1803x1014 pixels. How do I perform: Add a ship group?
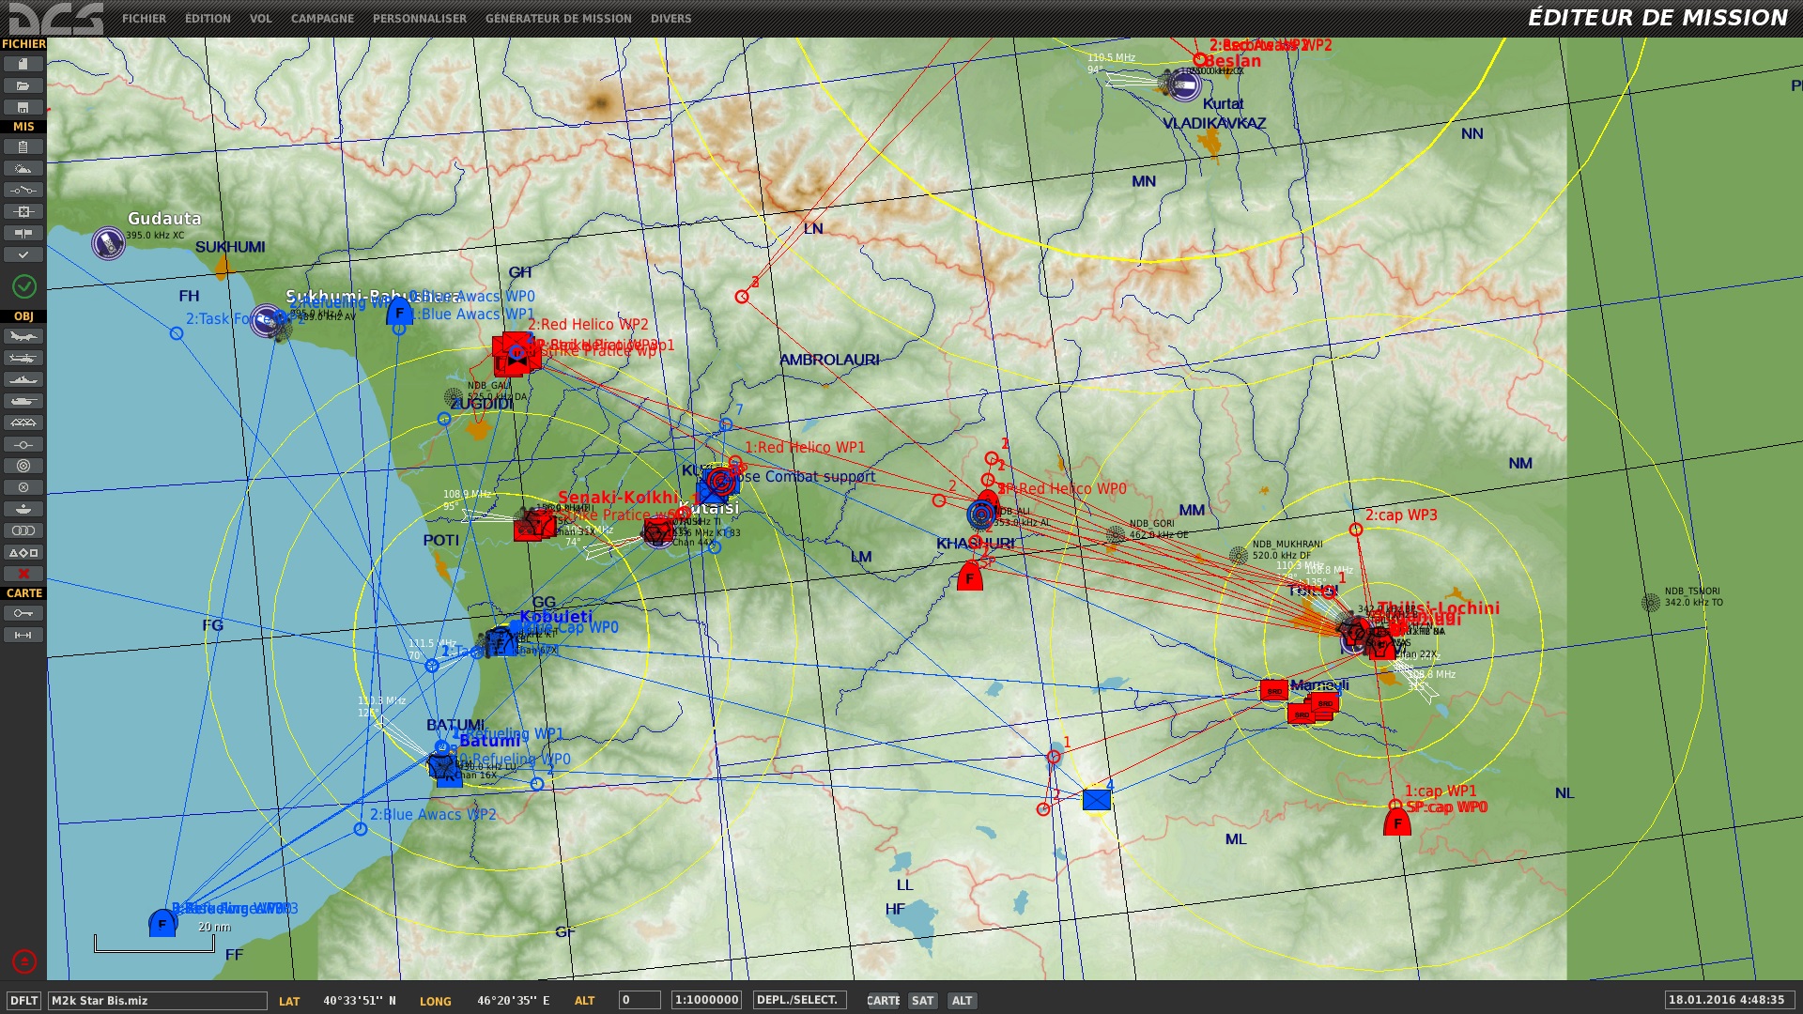coord(23,379)
